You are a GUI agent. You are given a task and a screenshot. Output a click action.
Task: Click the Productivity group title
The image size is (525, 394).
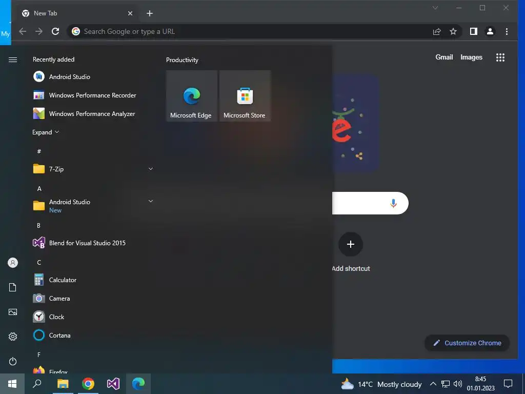[182, 60]
